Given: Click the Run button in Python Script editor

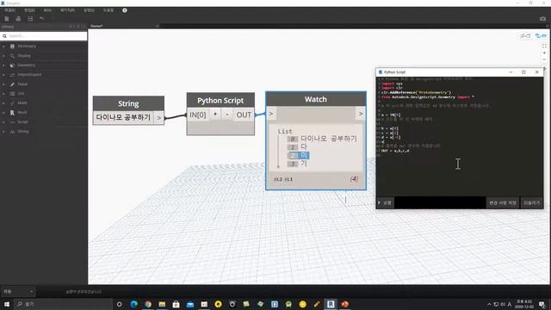Looking at the screenshot, I should pyautogui.click(x=385, y=203).
